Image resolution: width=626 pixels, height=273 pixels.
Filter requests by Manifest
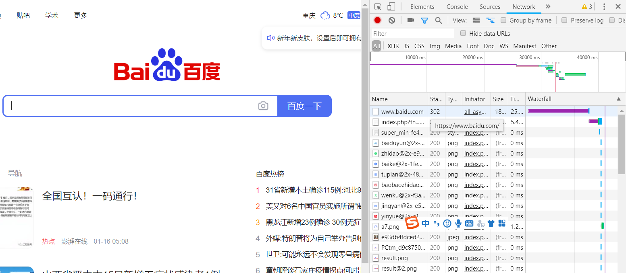(x=525, y=46)
